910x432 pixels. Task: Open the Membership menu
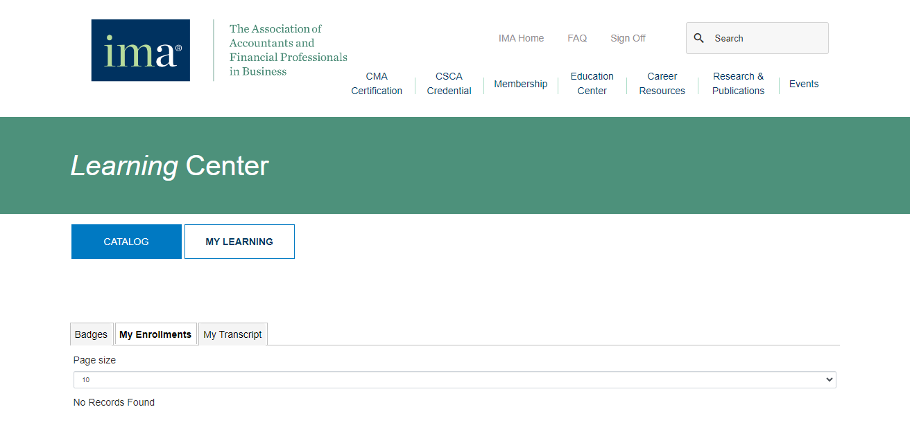(520, 84)
